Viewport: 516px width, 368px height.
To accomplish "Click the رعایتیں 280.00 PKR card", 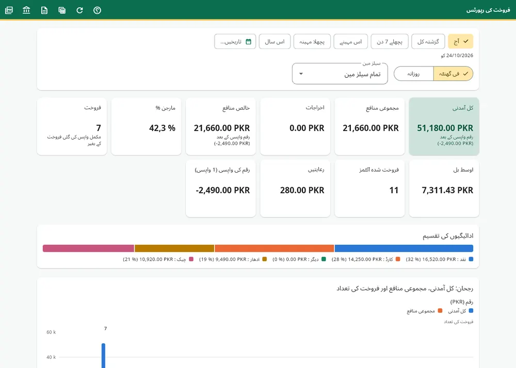I will coord(295,188).
